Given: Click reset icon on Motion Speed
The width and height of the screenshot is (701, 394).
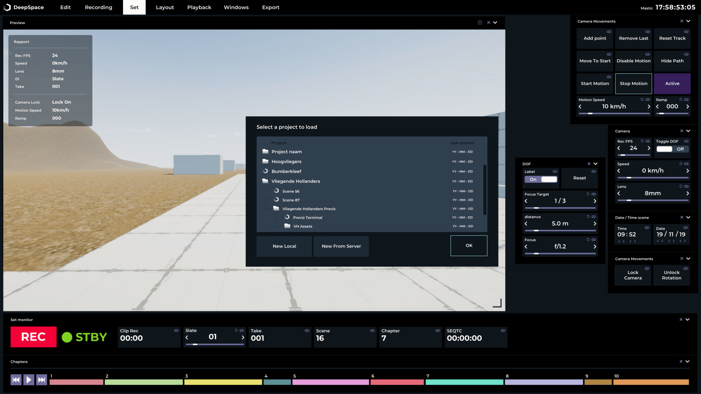Looking at the screenshot, I should (x=642, y=100).
